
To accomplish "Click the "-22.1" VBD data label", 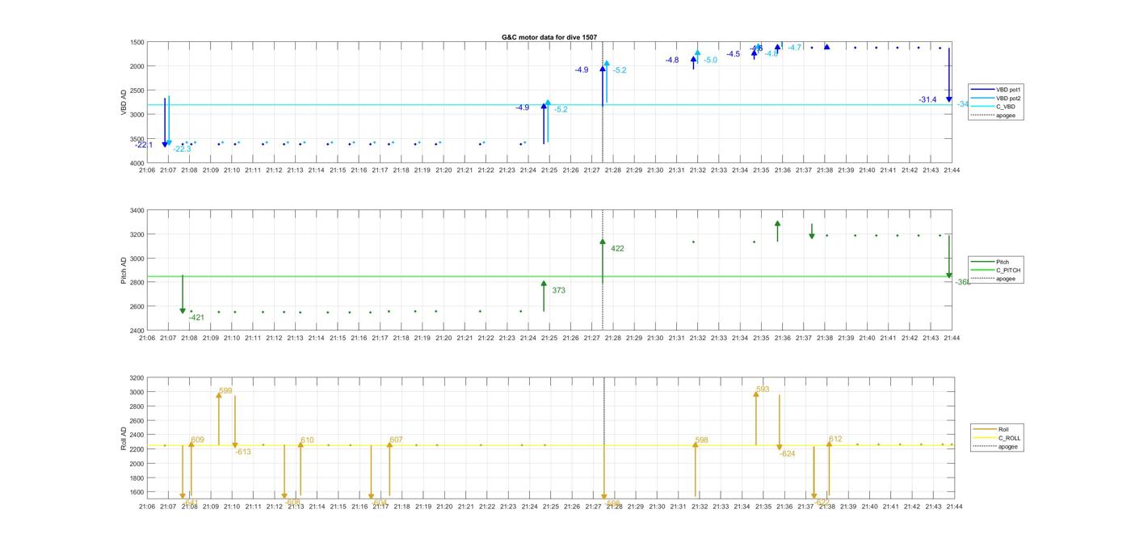I will click(x=144, y=145).
